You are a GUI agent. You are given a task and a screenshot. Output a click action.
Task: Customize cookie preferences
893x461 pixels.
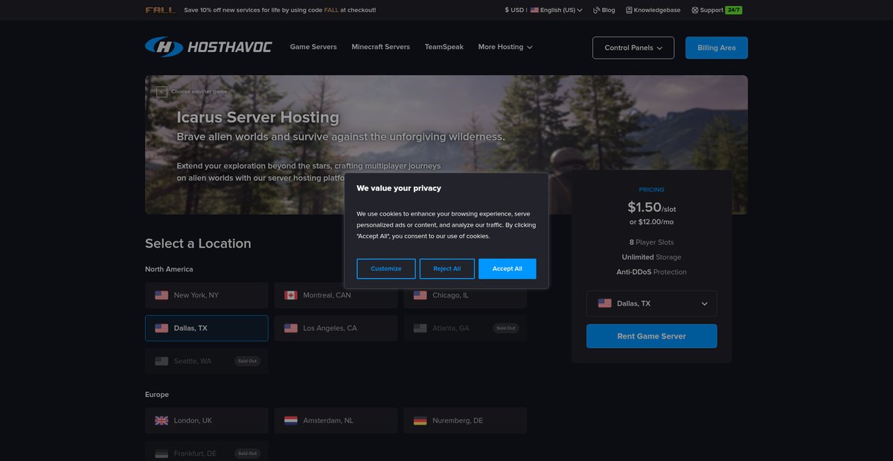(386, 268)
